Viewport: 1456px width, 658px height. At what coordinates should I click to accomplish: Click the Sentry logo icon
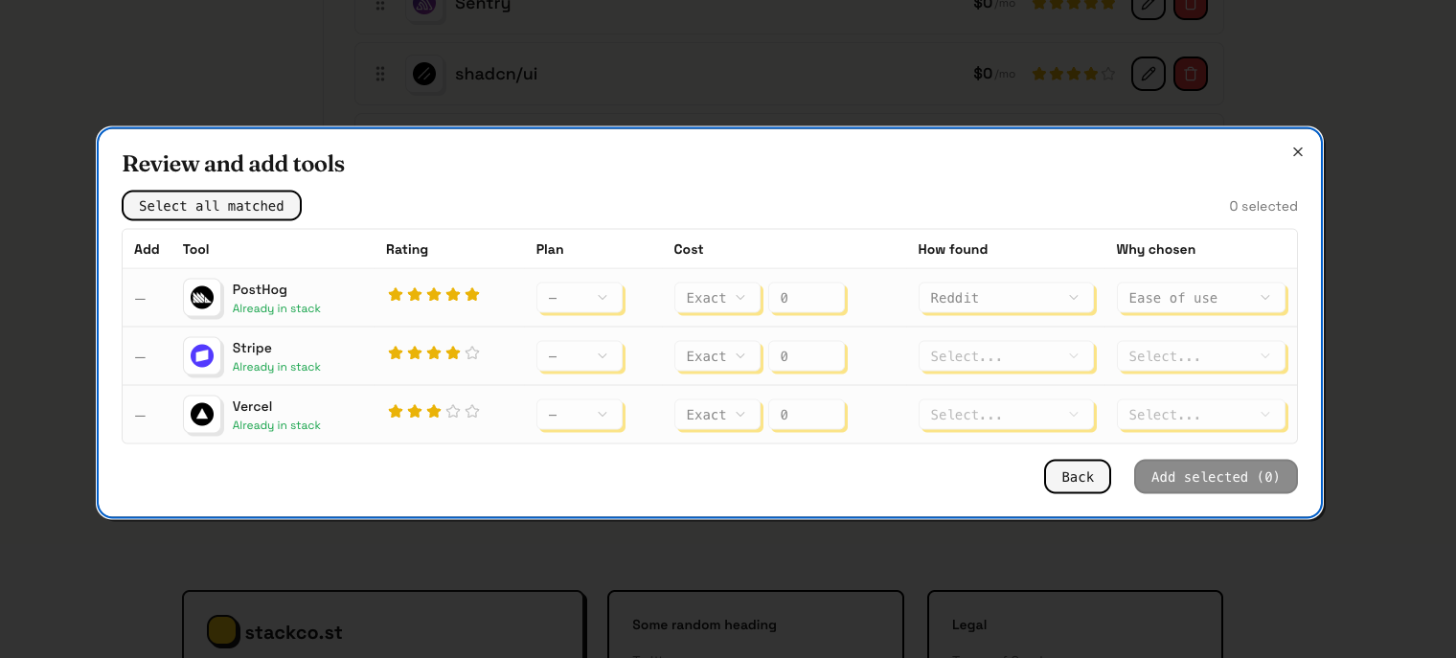(x=424, y=8)
